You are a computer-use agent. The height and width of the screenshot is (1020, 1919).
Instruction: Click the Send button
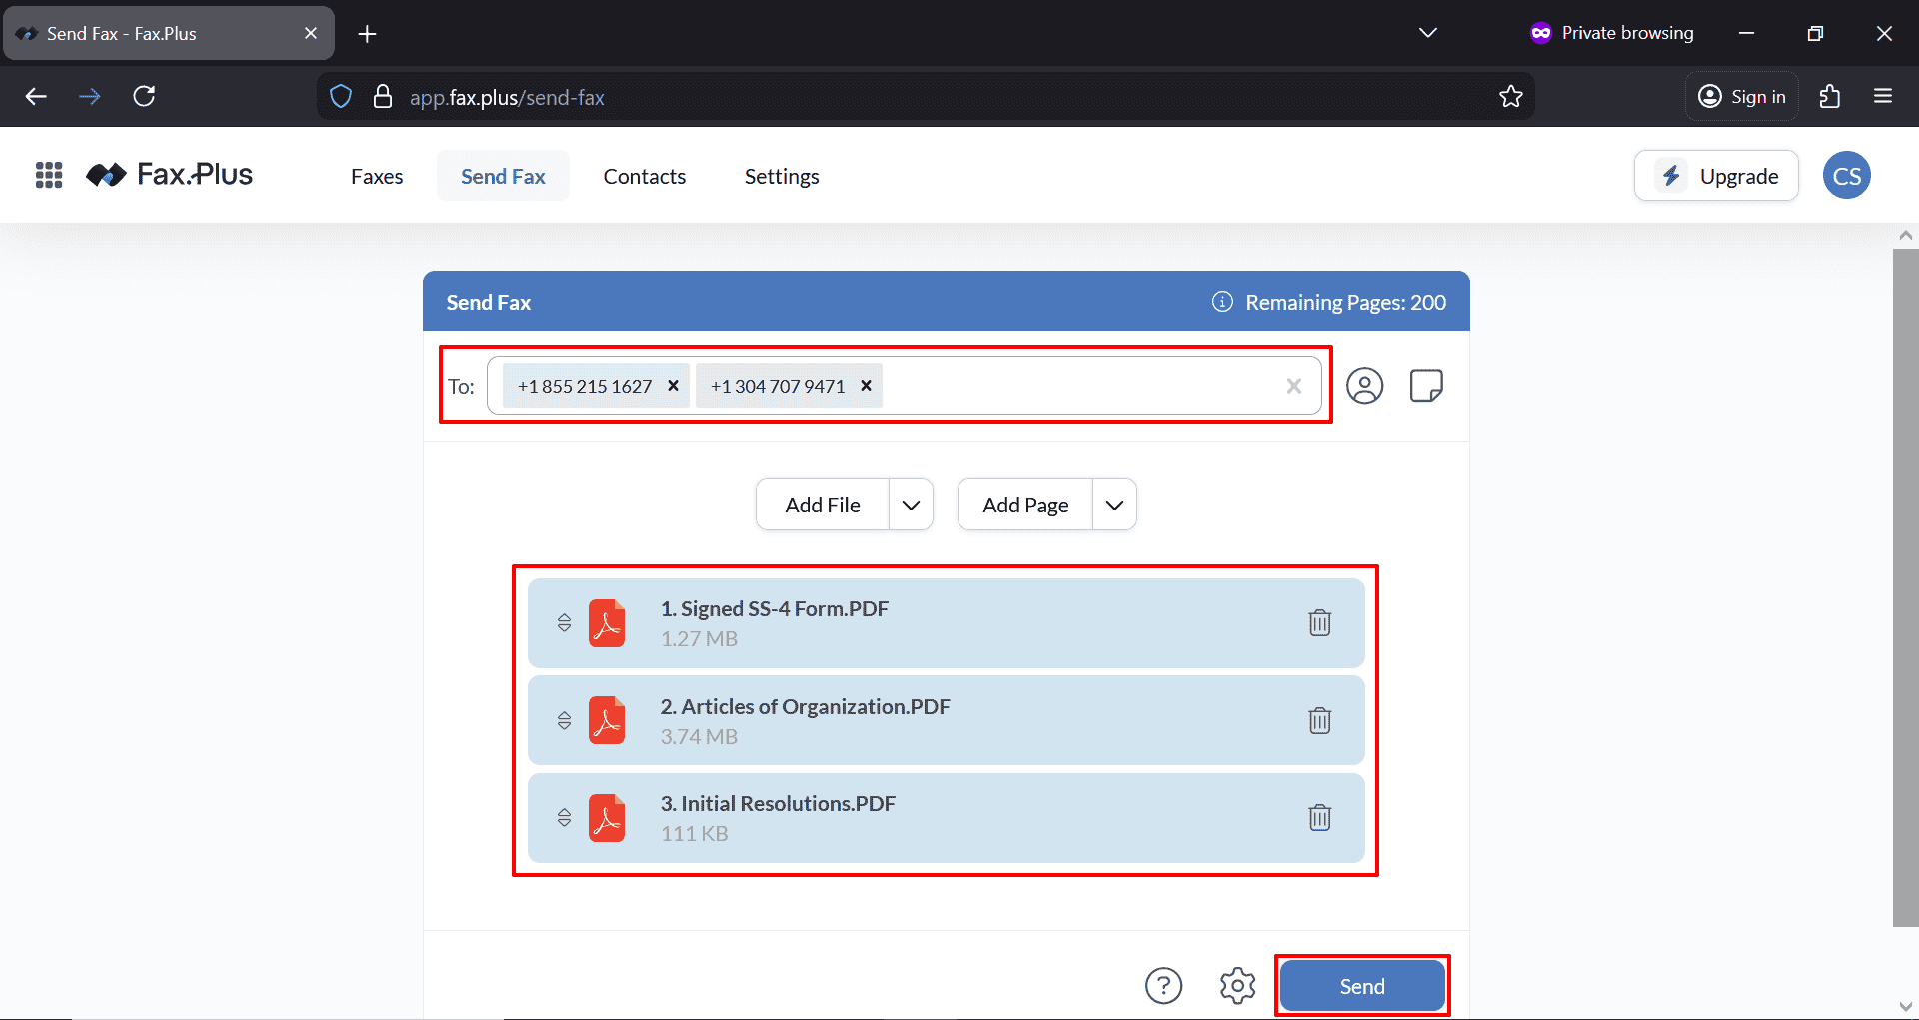1361,986
